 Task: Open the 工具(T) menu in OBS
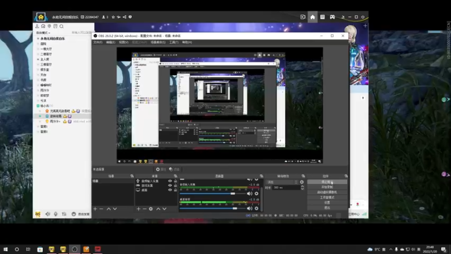point(174,42)
